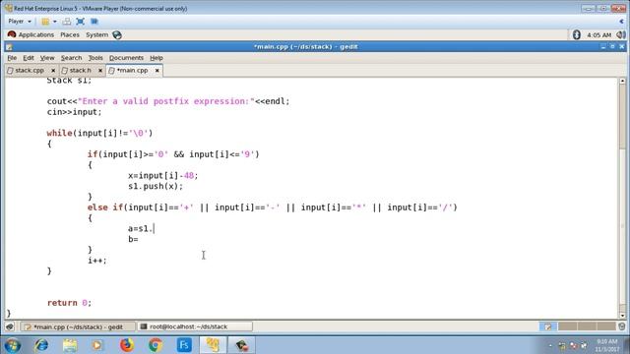Open the Windows Start button

tap(13, 345)
